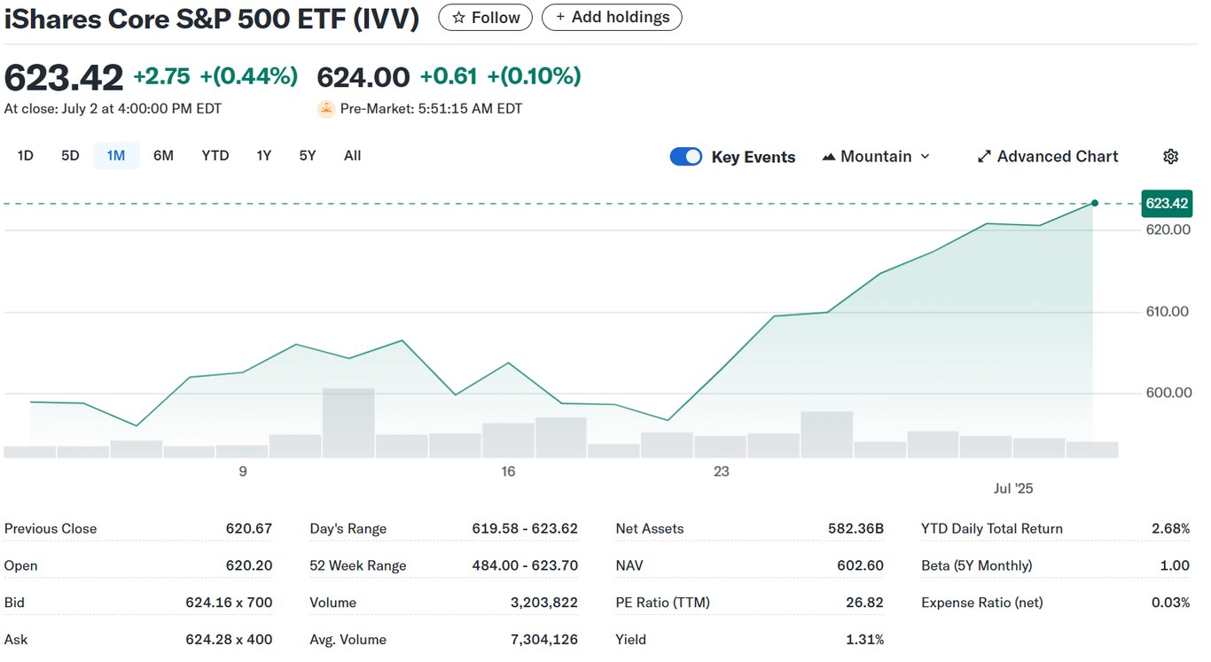
Task: Show the 5Y chart
Action: click(x=307, y=155)
